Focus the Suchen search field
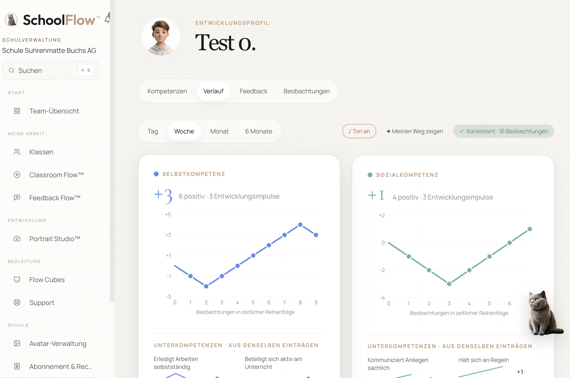The width and height of the screenshot is (570, 378). pyautogui.click(x=51, y=70)
